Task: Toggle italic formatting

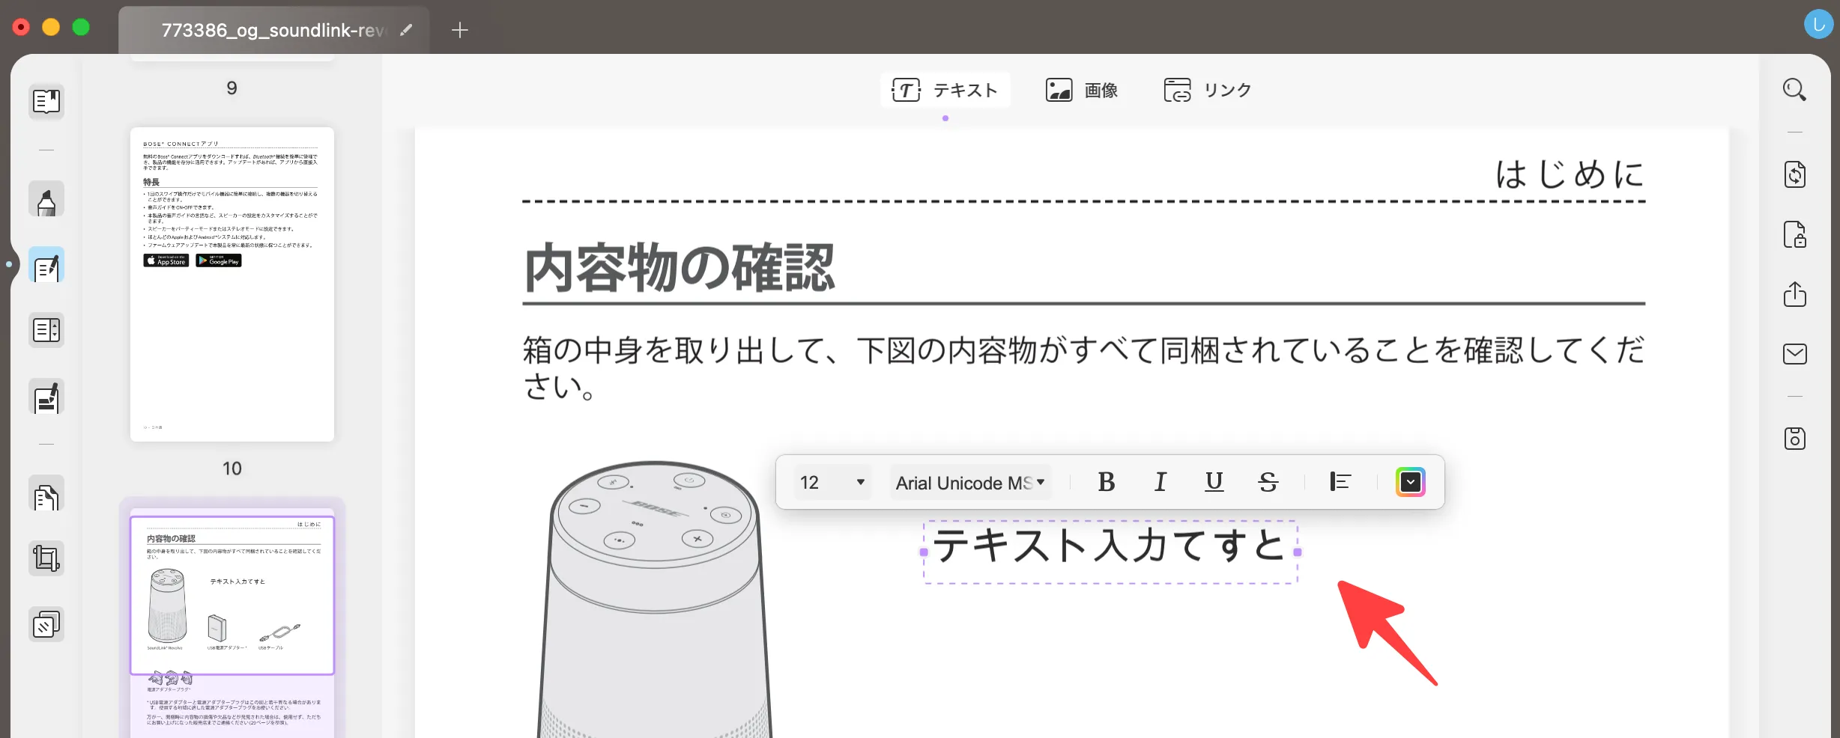Action: (1160, 482)
